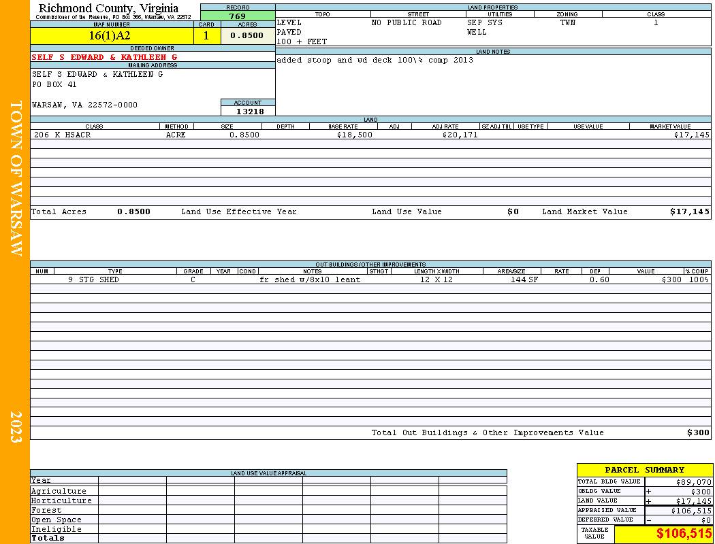Select the Total Acres 0.8500 value
This screenshot has width=715, height=544.
[133, 211]
